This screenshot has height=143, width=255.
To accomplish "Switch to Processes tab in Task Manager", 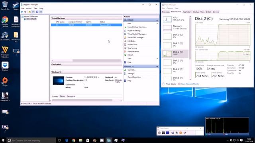I will click(x=166, y=12).
